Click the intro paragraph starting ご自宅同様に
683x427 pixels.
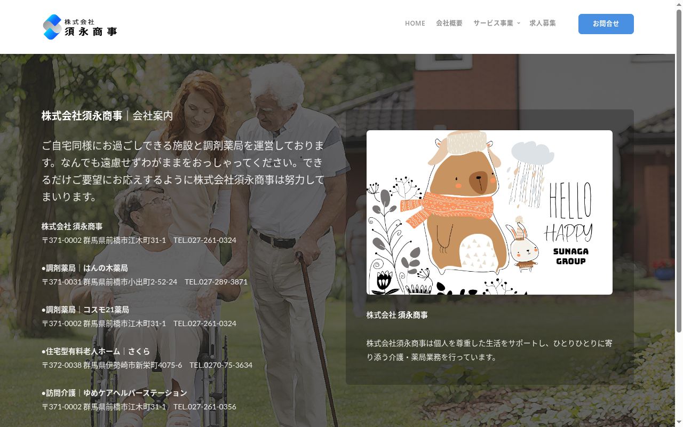pos(184,171)
